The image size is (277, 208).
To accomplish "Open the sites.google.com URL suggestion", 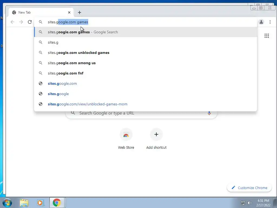I will pyautogui.click(x=146, y=83).
